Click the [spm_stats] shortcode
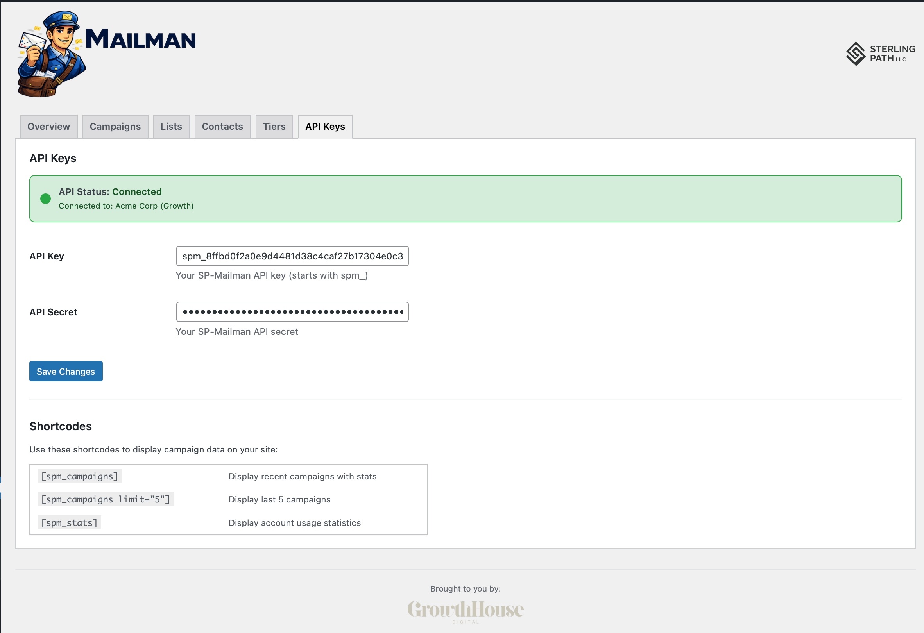 tap(69, 522)
